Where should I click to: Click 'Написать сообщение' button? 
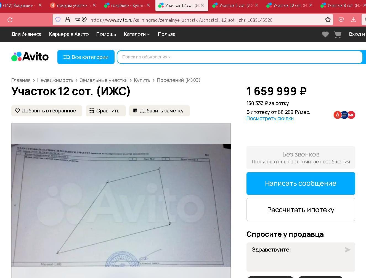301,183
